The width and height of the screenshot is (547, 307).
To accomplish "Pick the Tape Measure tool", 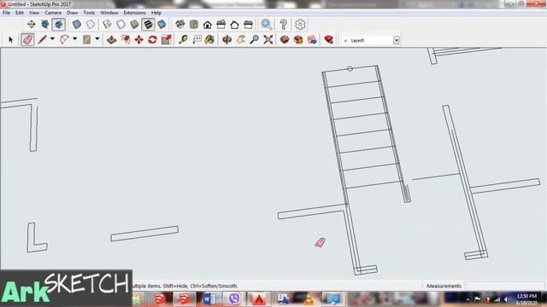I will coord(183,39).
